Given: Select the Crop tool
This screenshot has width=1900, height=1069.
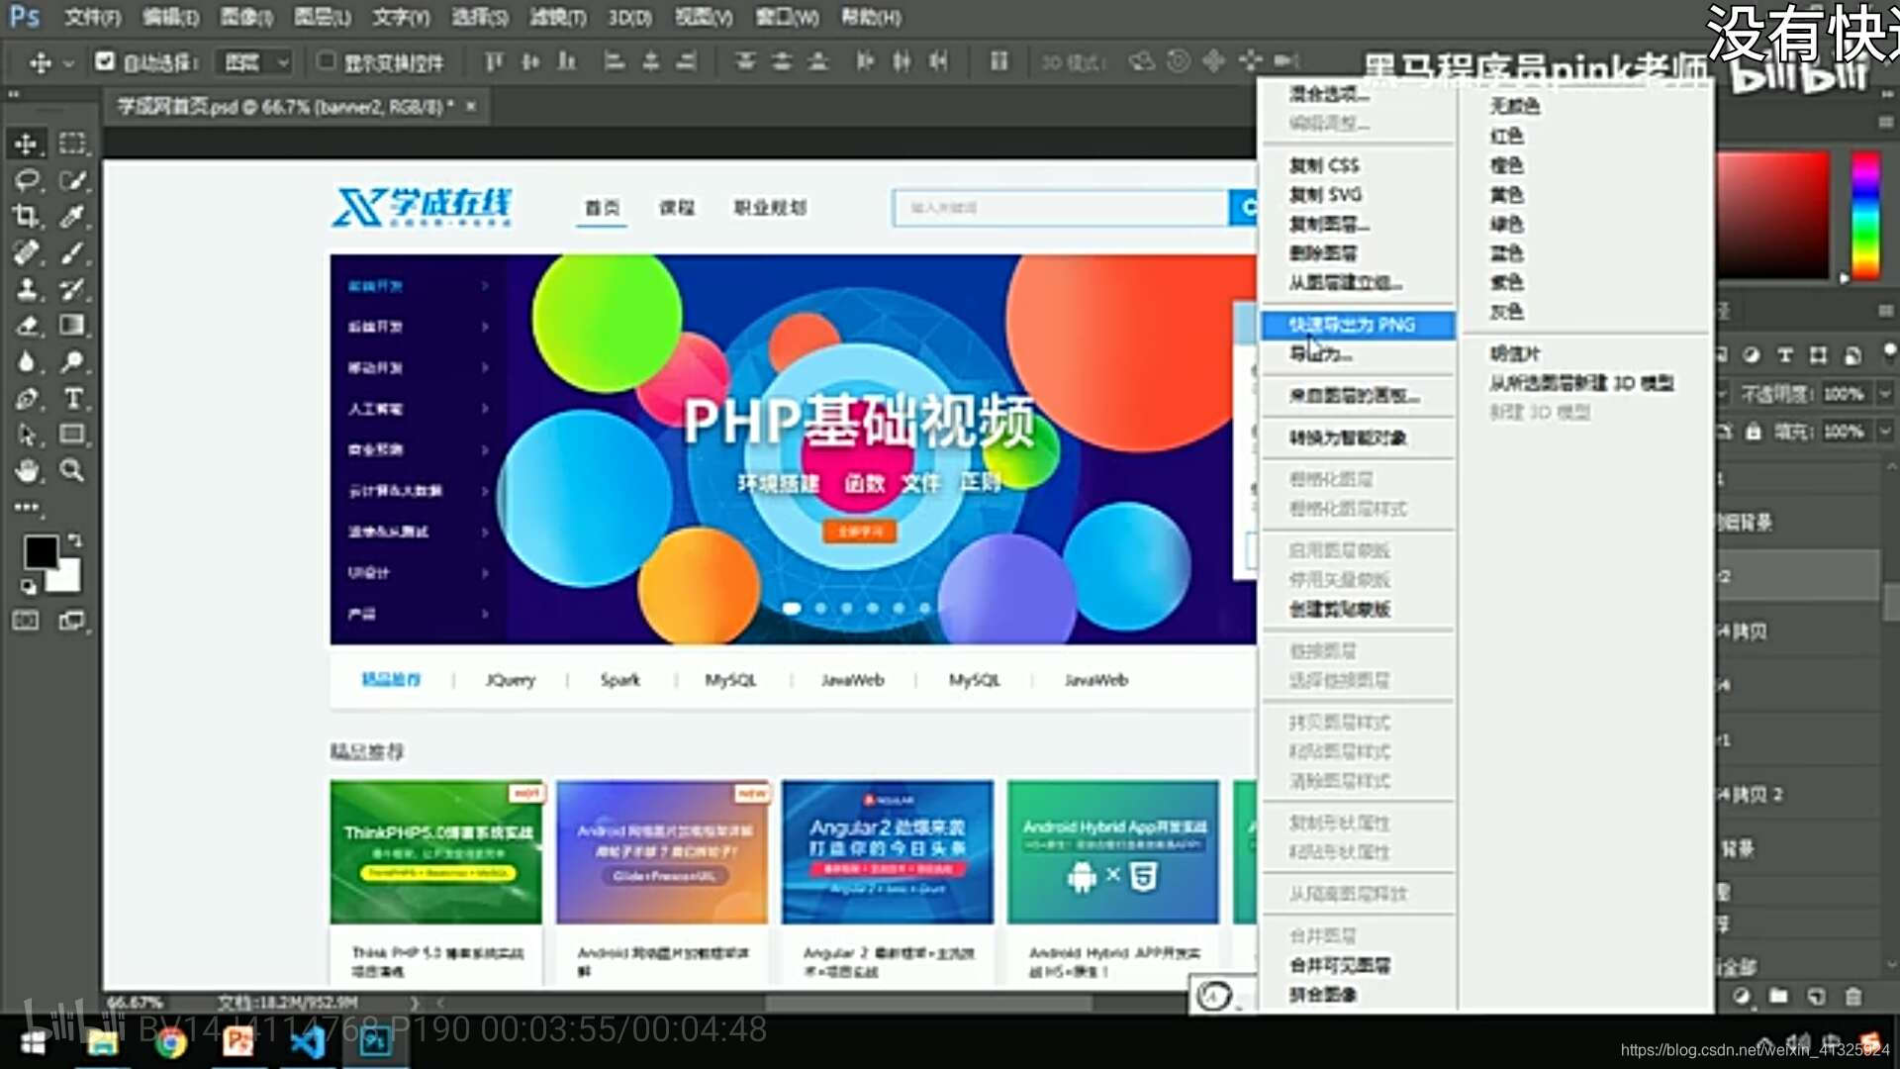Looking at the screenshot, I should [26, 216].
